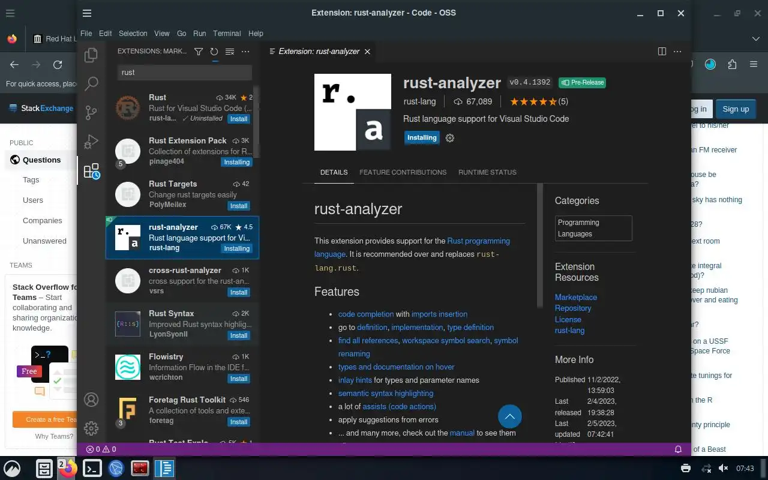Open the file manager taskbar icon
The image size is (768, 480).
point(44,468)
